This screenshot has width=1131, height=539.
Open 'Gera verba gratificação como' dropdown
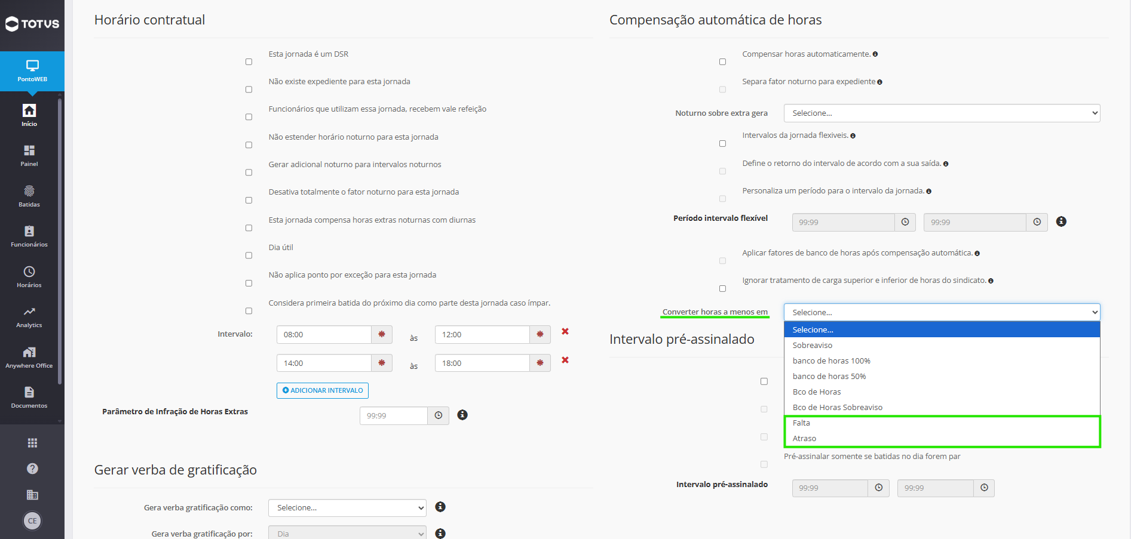pyautogui.click(x=347, y=508)
